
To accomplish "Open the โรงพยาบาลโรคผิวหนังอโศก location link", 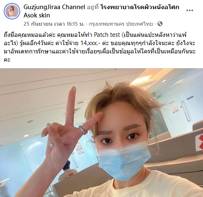I will pos(140,7).
